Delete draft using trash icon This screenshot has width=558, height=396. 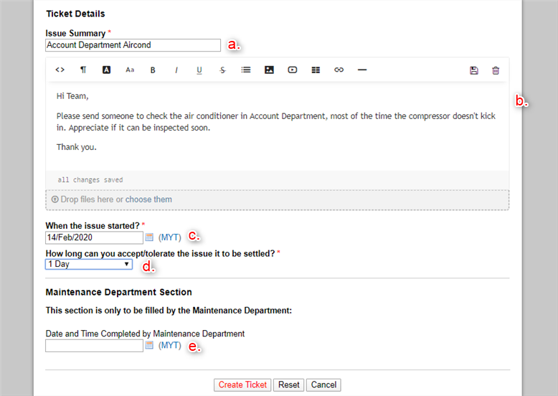pos(496,70)
